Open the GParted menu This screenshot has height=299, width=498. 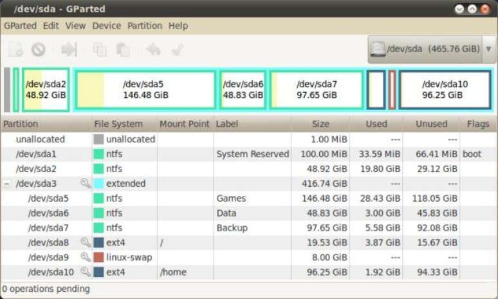coord(20,26)
